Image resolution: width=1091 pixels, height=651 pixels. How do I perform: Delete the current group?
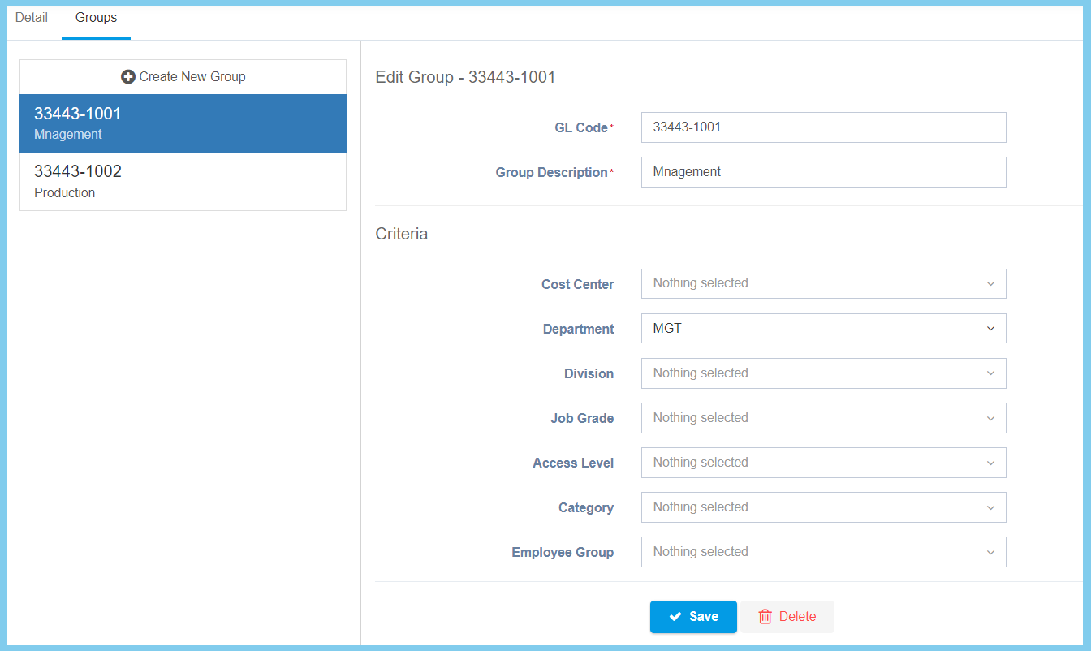point(787,617)
